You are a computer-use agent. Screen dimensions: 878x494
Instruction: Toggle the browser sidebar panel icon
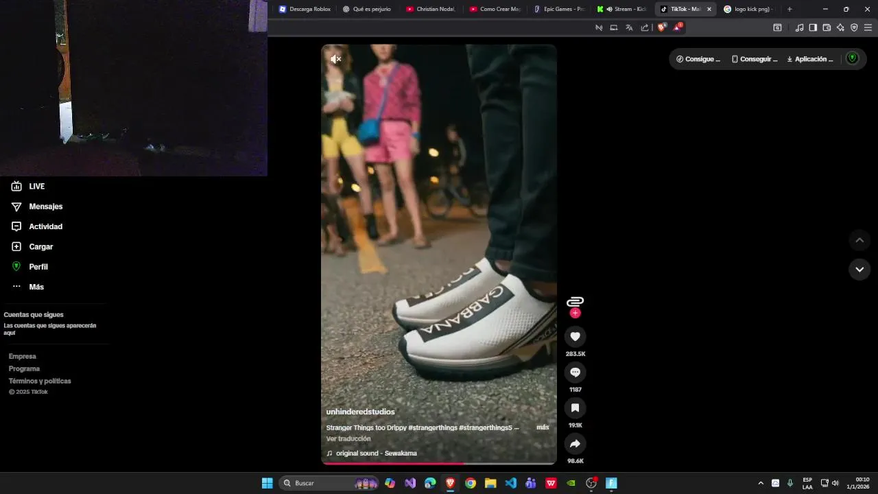click(x=813, y=27)
